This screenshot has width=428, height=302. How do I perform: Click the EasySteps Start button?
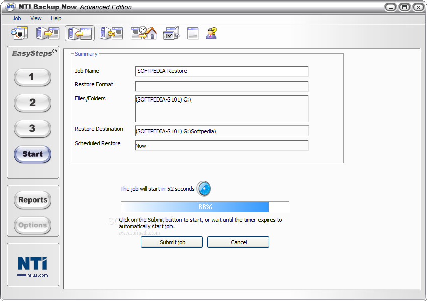pyautogui.click(x=32, y=154)
